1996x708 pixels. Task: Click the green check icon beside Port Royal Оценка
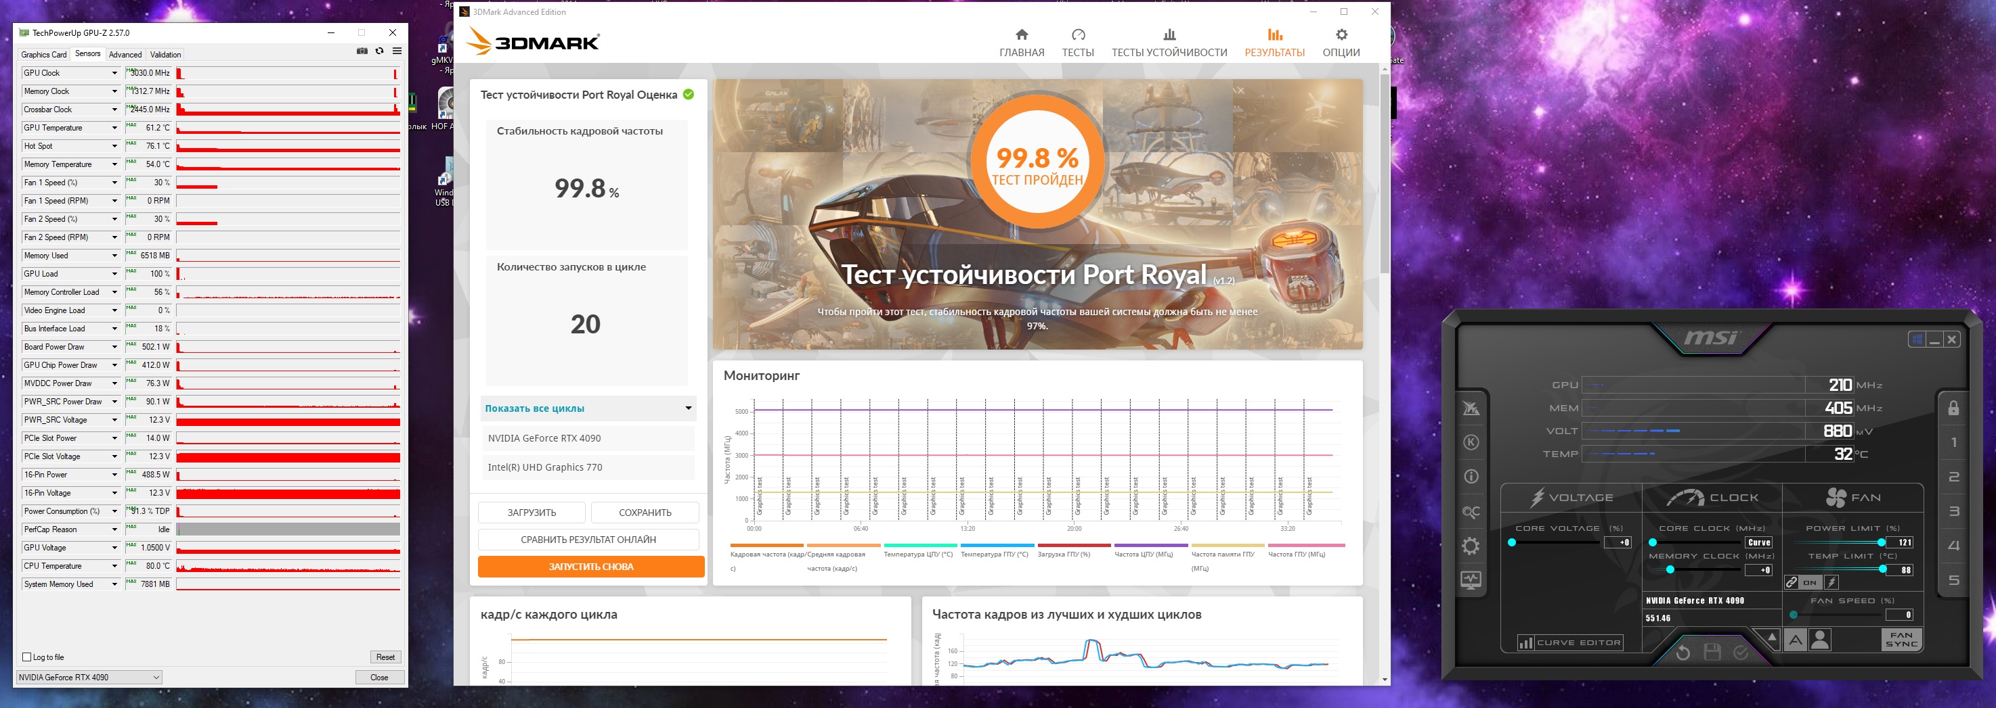pyautogui.click(x=688, y=95)
